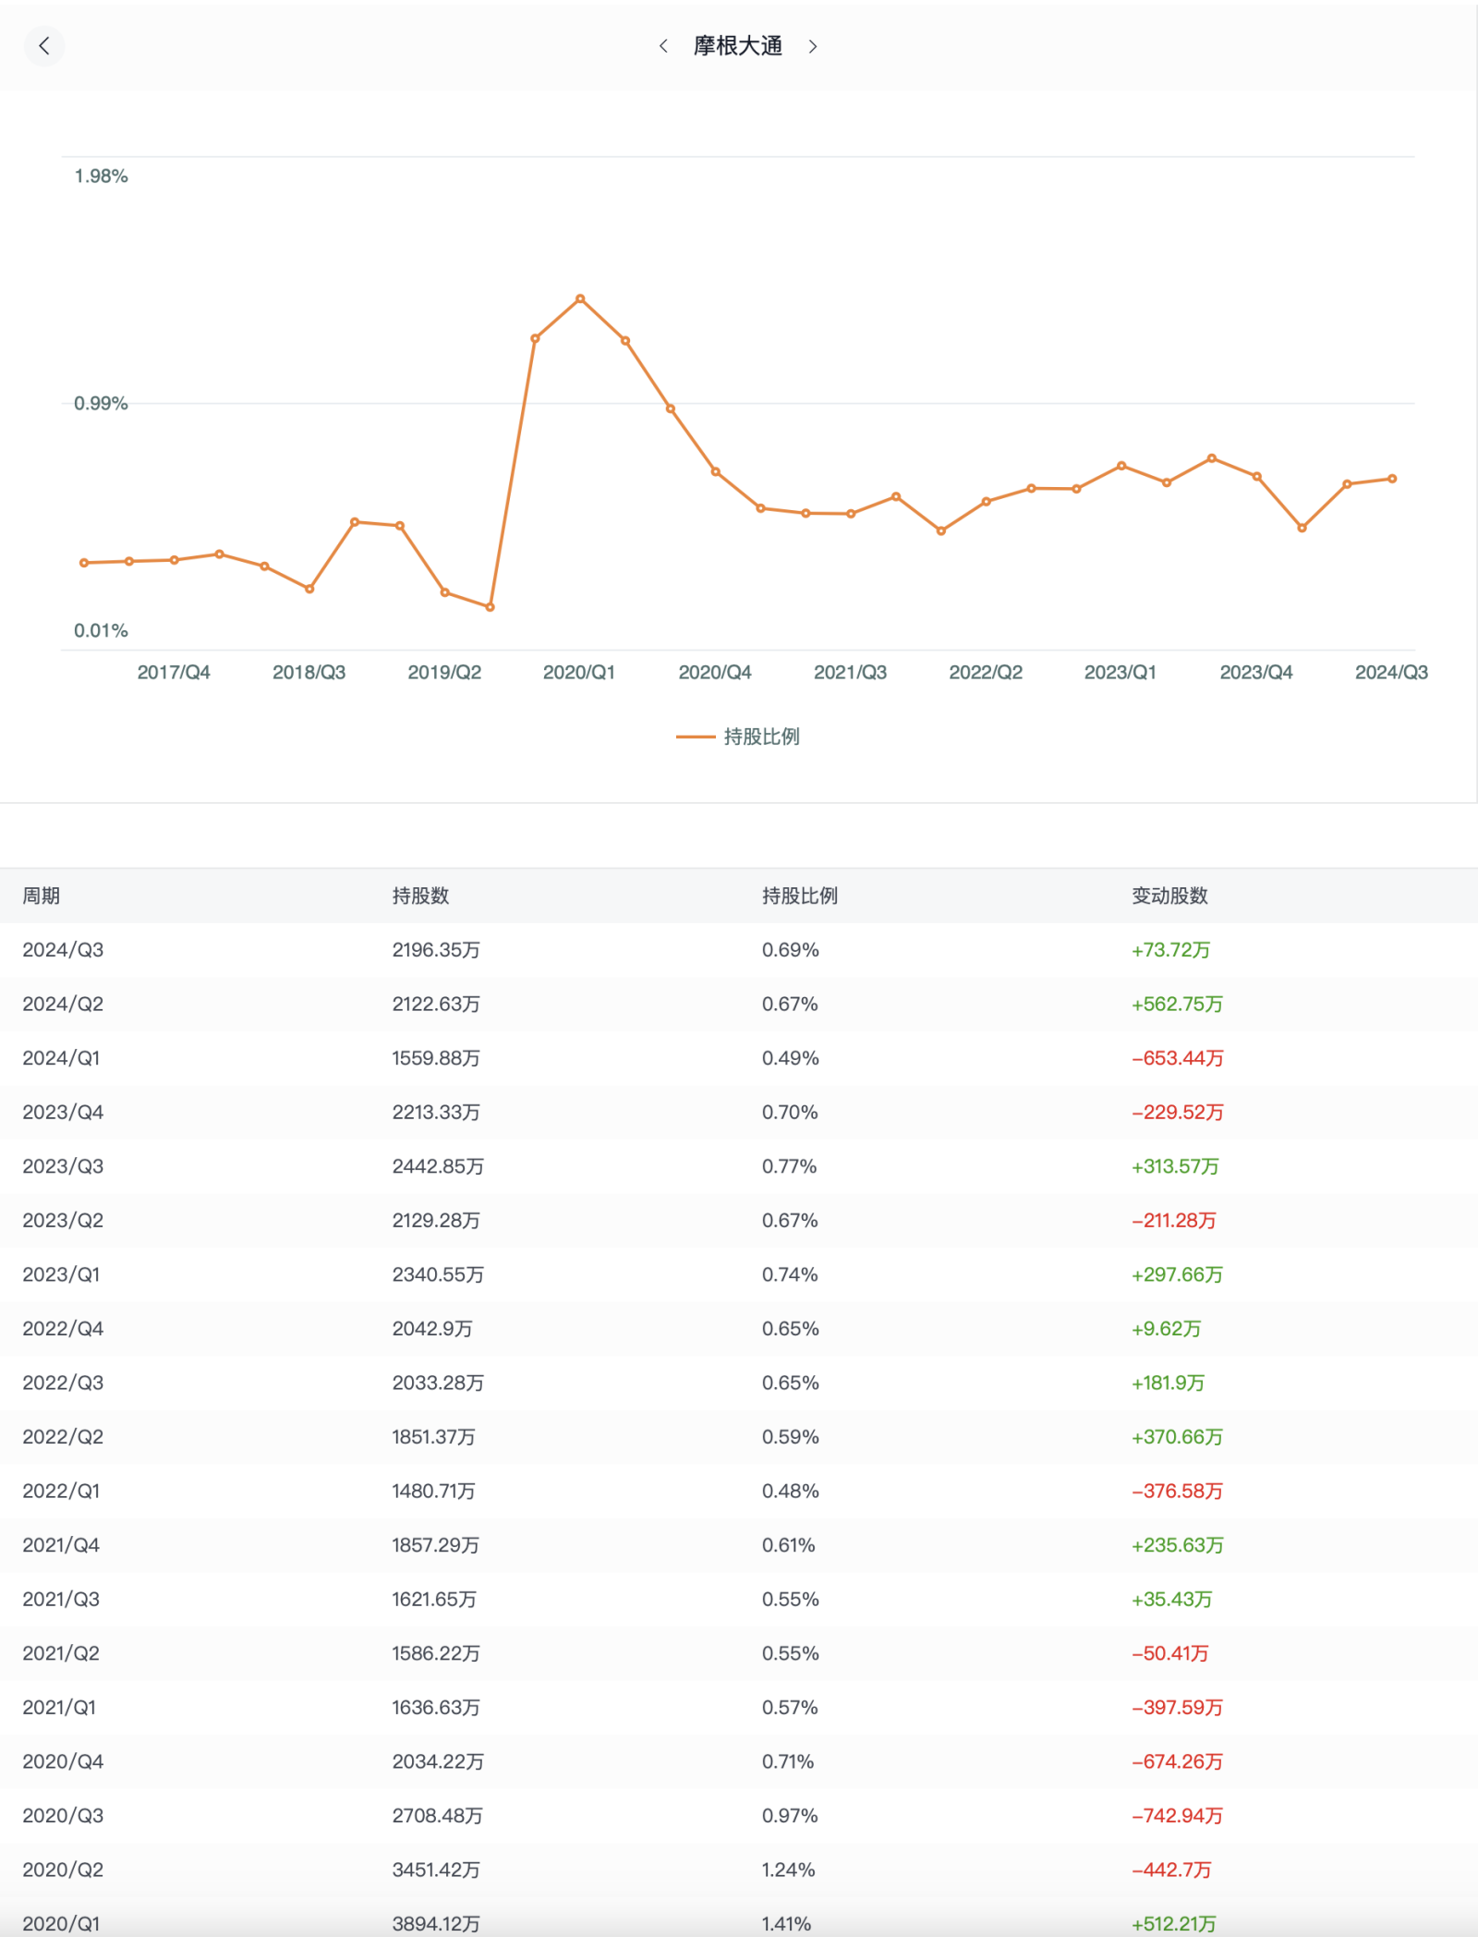Select the −211.28万 change value
The width and height of the screenshot is (1478, 1937).
[x=1174, y=1220]
